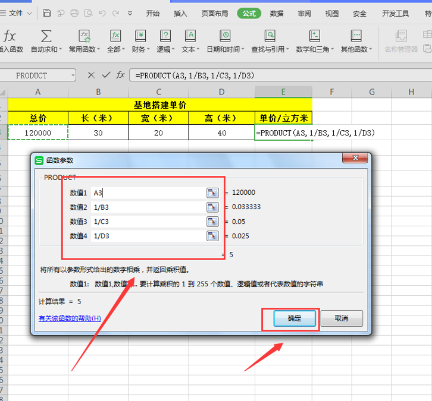
Task: Open the Text functions icon
Action: click(190, 36)
